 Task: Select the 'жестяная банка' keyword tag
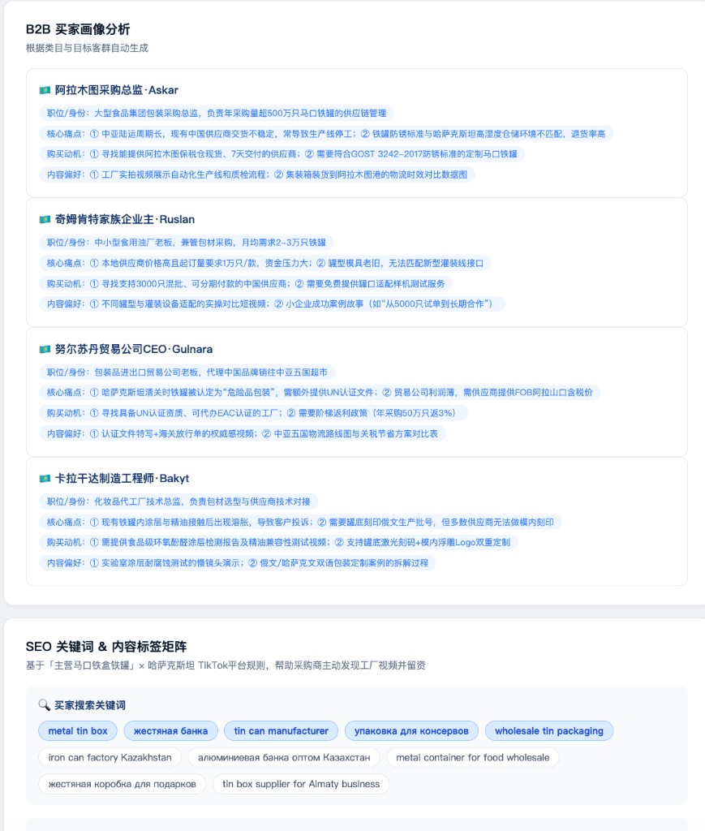pos(170,731)
